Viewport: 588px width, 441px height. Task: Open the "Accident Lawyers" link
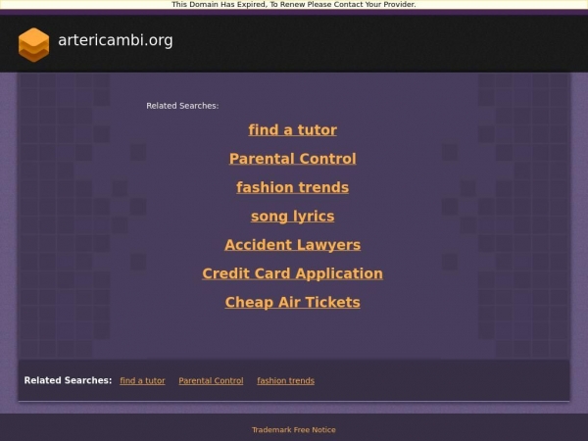coord(292,245)
